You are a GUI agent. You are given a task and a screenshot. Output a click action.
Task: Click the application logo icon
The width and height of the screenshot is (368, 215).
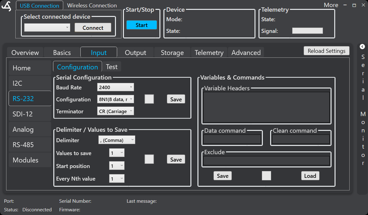pos(6,6)
